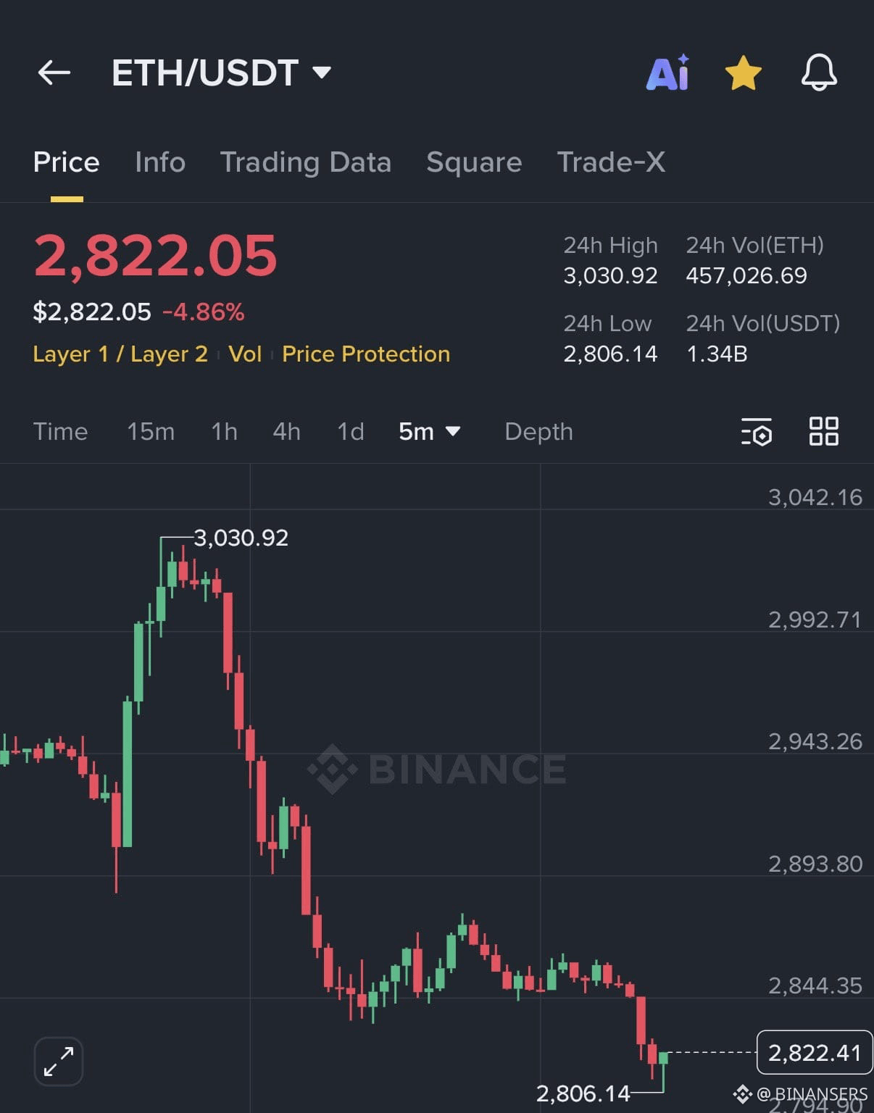Open the AI assistant icon

(x=667, y=72)
